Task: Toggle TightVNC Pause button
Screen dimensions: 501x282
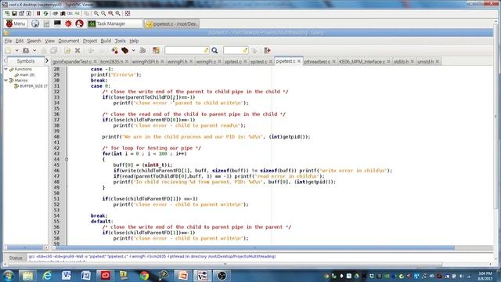Action: (x=38, y=13)
